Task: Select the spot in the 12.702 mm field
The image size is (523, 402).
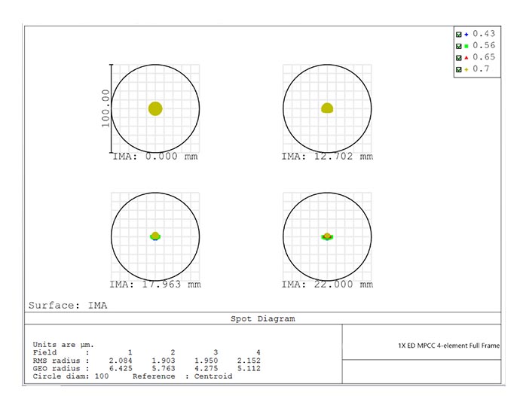Action: pyautogui.click(x=327, y=108)
